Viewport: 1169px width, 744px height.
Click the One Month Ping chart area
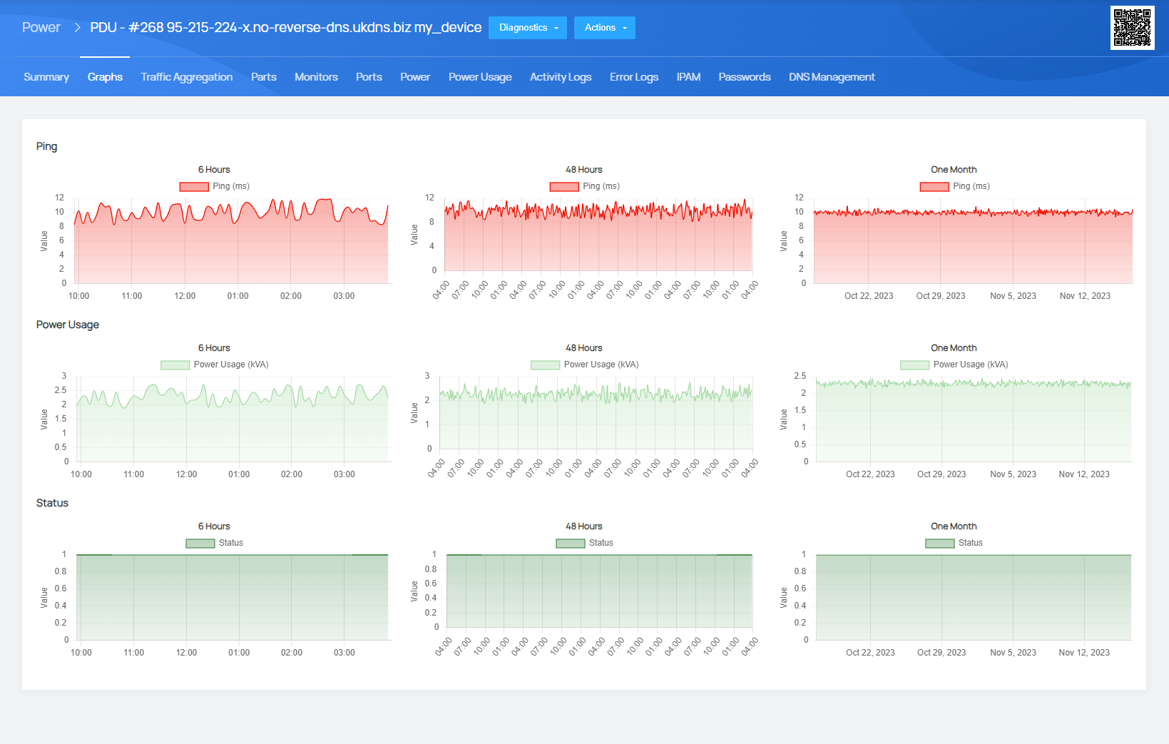point(973,240)
